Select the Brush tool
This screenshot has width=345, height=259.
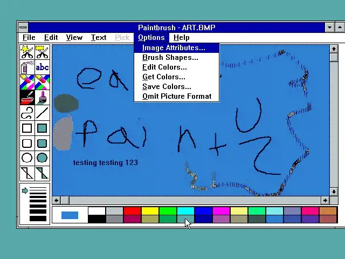(42, 97)
